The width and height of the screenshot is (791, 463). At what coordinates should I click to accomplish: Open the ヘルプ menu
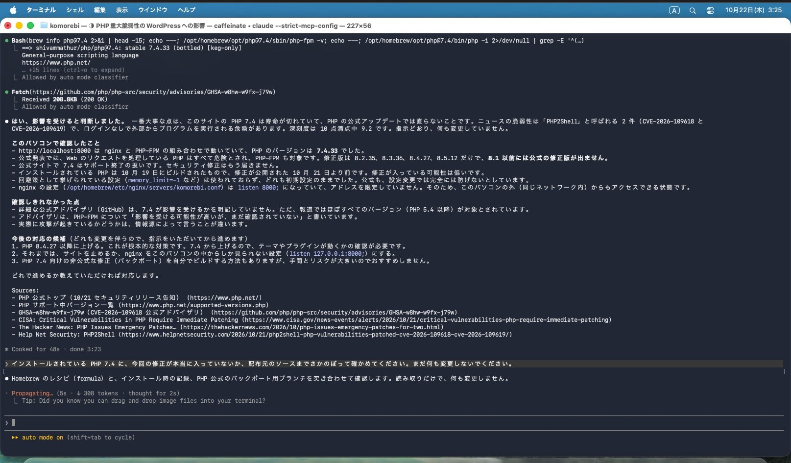(x=187, y=10)
